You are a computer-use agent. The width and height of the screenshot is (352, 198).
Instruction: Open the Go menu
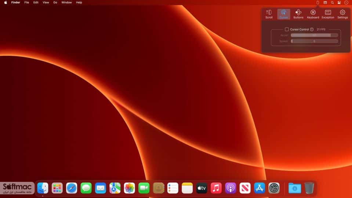click(55, 3)
